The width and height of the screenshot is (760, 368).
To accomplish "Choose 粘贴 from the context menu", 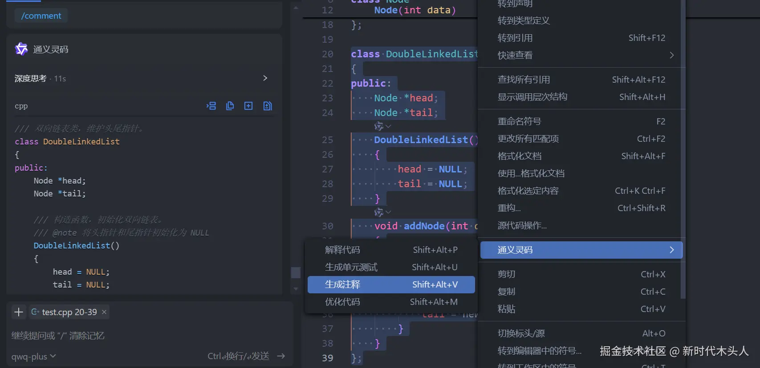I will tap(581, 309).
